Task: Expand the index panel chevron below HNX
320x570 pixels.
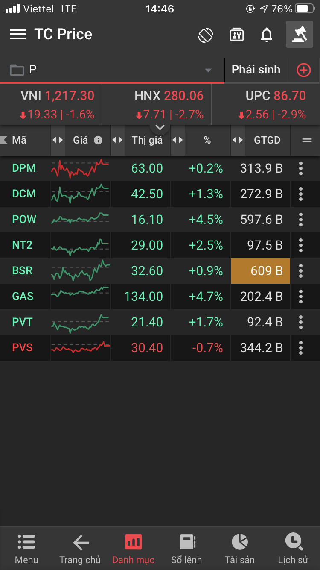Action: tap(160, 127)
